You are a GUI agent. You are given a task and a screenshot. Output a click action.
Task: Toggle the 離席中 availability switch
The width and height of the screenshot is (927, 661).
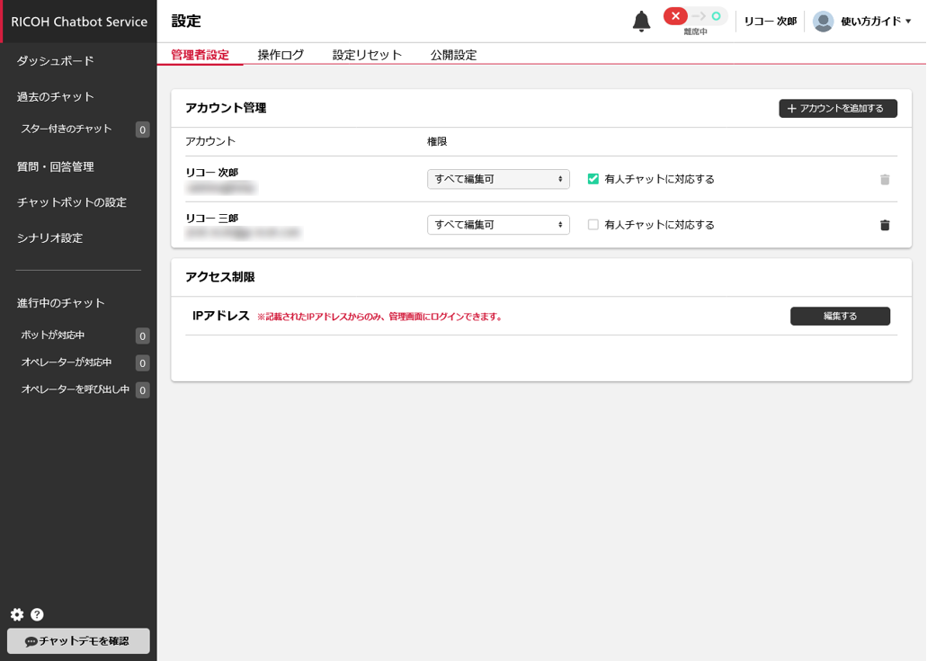[695, 17]
